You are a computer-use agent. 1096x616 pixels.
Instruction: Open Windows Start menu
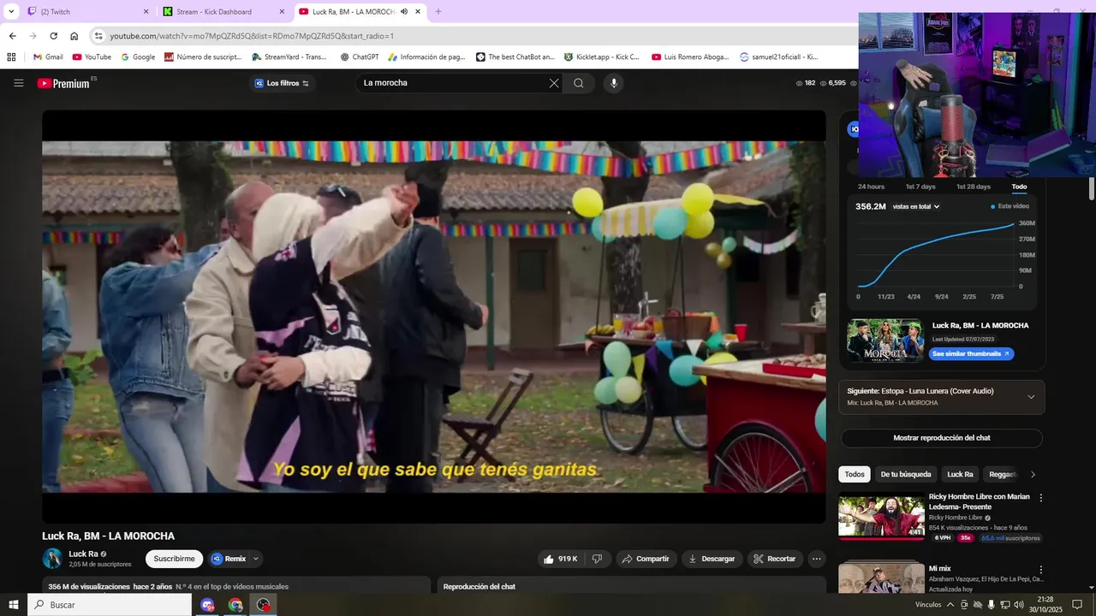click(x=14, y=605)
